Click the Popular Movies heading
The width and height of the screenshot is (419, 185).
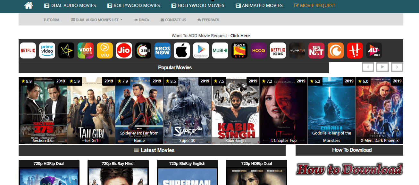point(175,68)
